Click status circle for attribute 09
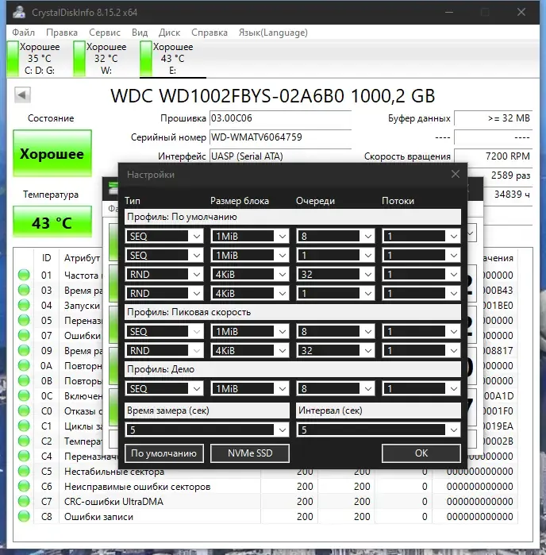Viewport: 546px width, 555px height. pyautogui.click(x=24, y=350)
